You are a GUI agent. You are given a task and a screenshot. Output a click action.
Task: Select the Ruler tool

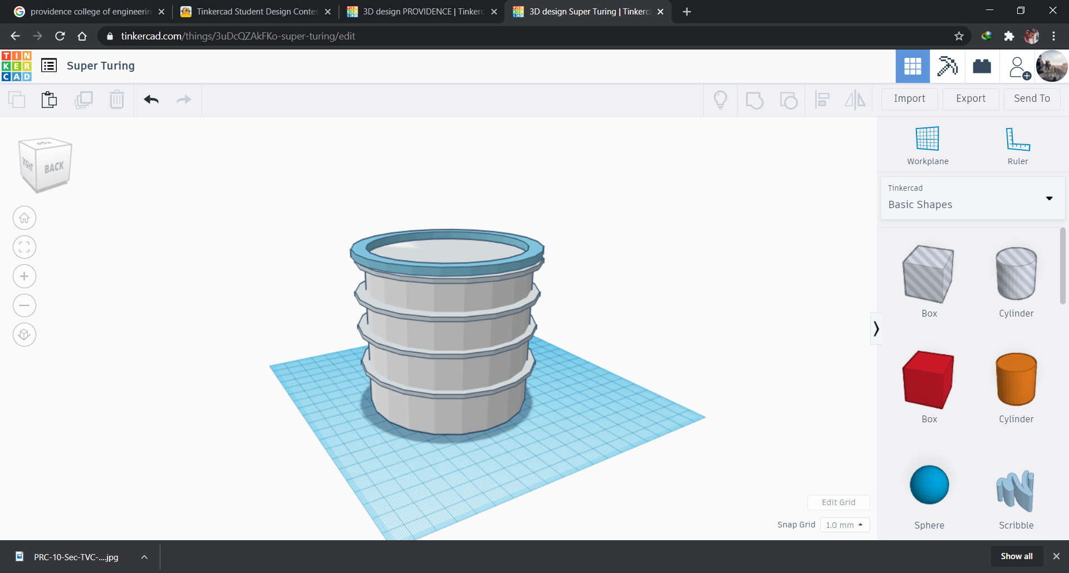[x=1018, y=146]
